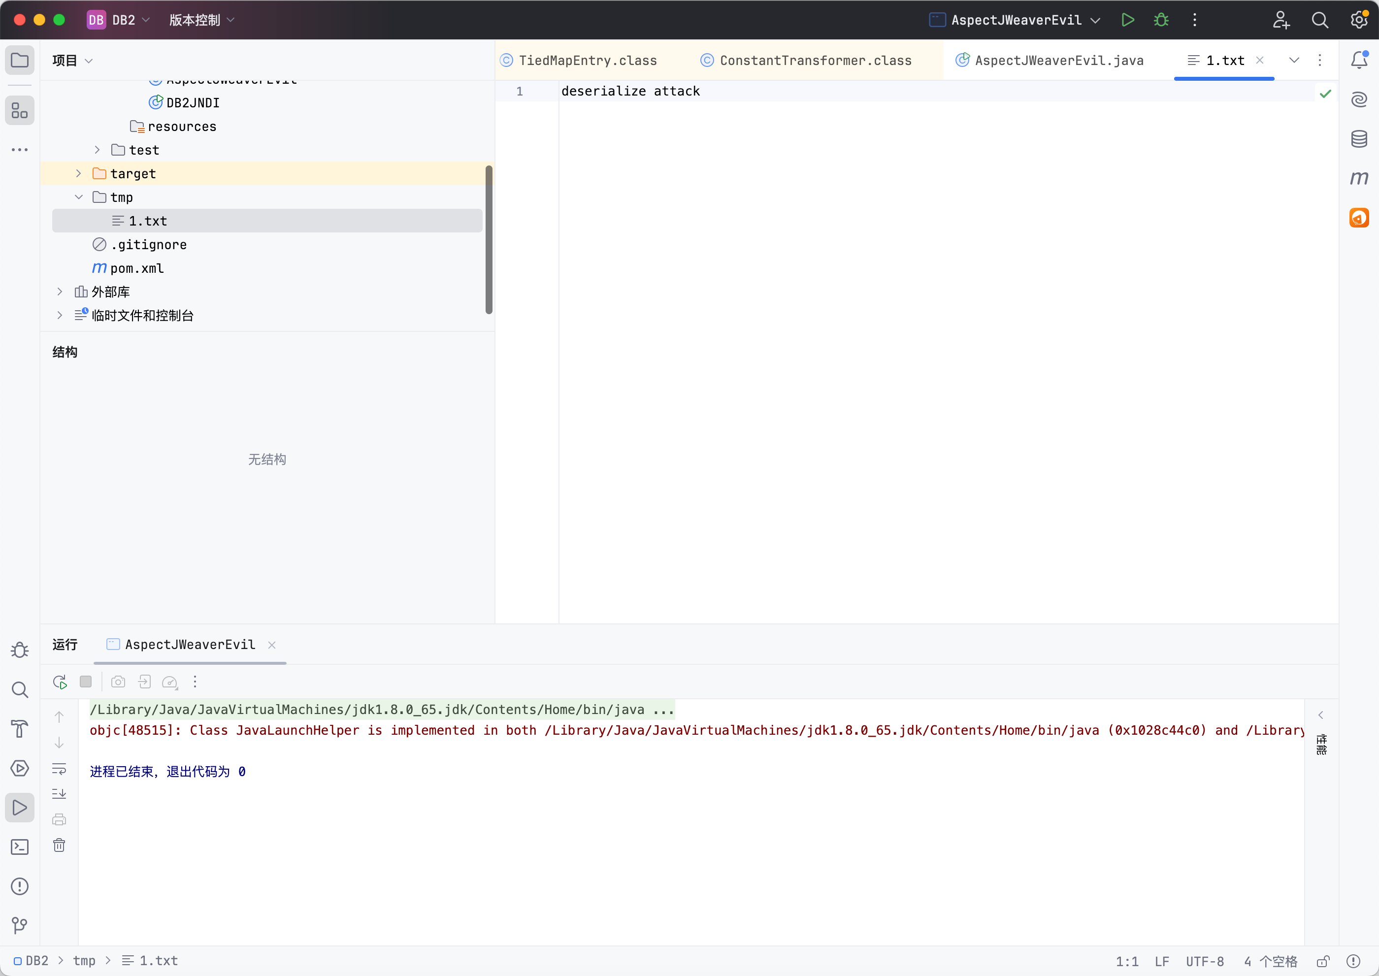The image size is (1379, 976).
Task: Open the Services tool window
Action: 20,768
